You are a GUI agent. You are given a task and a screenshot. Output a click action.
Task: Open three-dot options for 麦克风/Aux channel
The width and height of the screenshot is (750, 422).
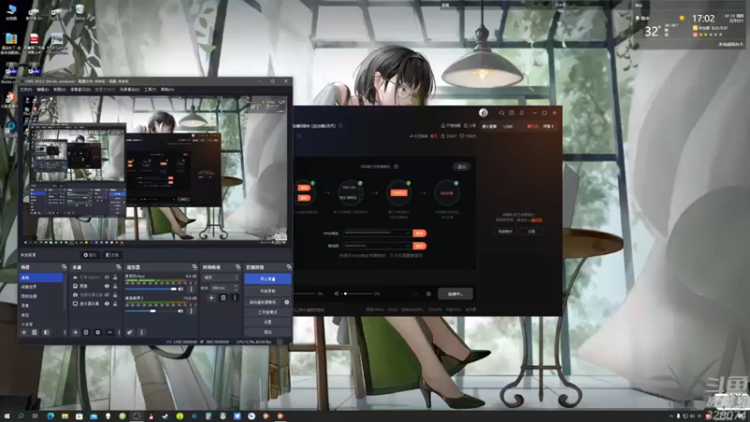[191, 289]
